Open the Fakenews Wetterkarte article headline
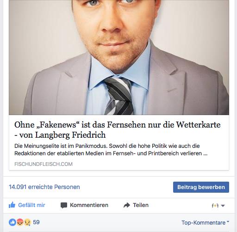The height and width of the screenshot is (232, 237). click(x=118, y=130)
